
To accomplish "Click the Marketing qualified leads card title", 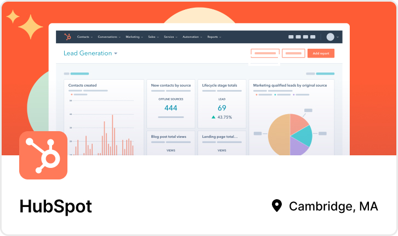I will coord(290,86).
